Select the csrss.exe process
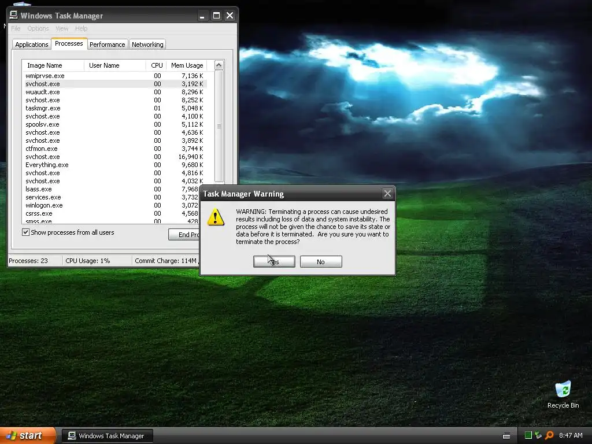Viewport: 592px width, 444px height. tap(111, 214)
